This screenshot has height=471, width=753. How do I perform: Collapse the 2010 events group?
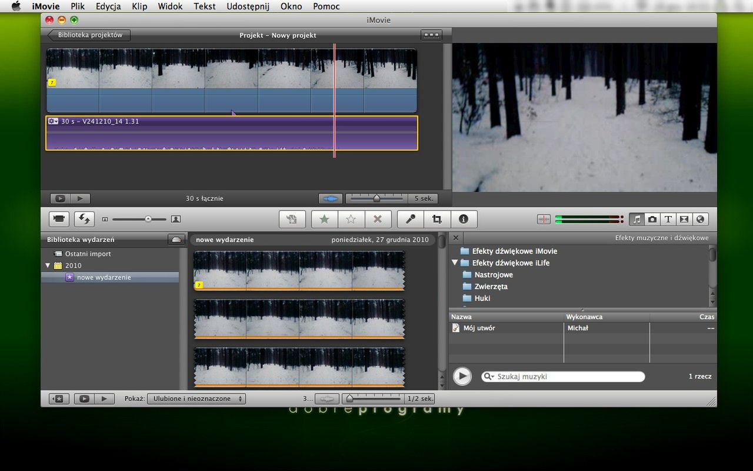[48, 266]
